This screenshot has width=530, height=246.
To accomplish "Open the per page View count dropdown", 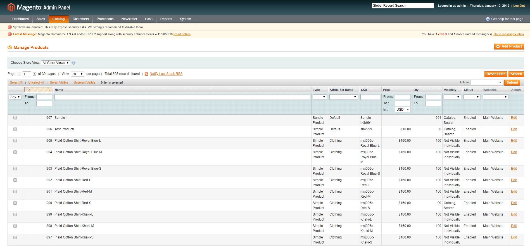I will [x=77, y=74].
